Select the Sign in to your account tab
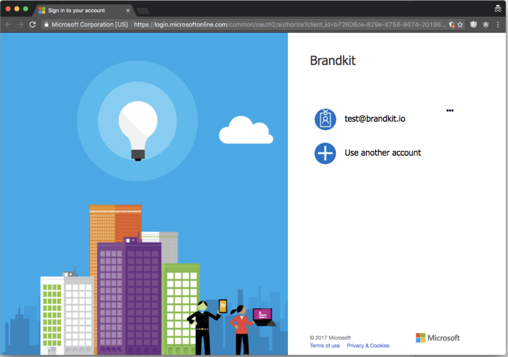Image resolution: width=508 pixels, height=357 pixels. (x=84, y=10)
